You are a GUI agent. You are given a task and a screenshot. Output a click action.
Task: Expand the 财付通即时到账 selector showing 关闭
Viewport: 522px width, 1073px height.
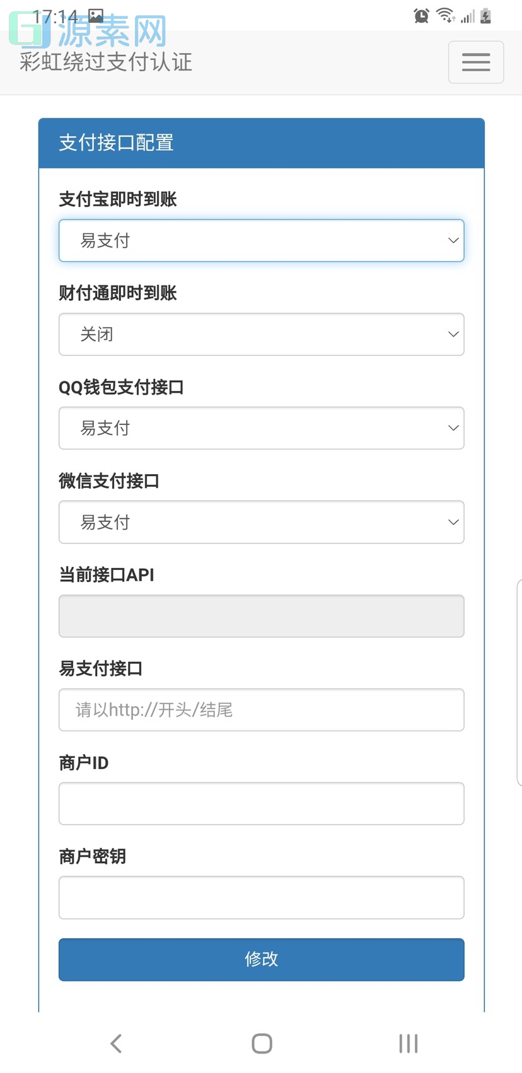tap(261, 334)
